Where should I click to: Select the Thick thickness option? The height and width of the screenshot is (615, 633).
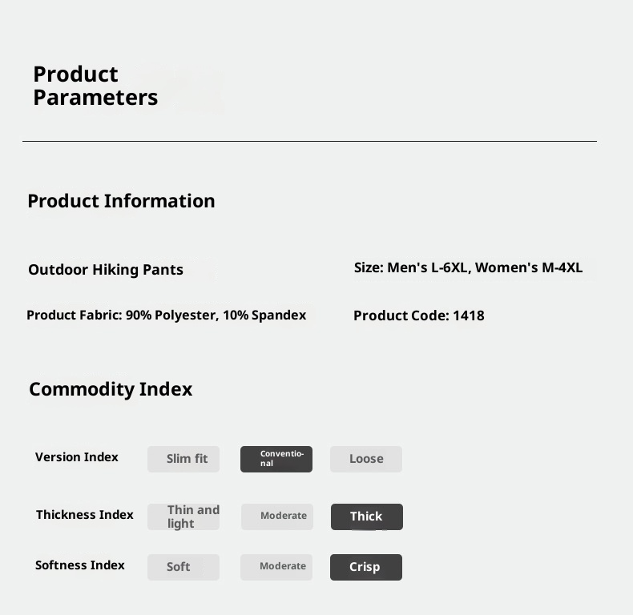click(367, 517)
